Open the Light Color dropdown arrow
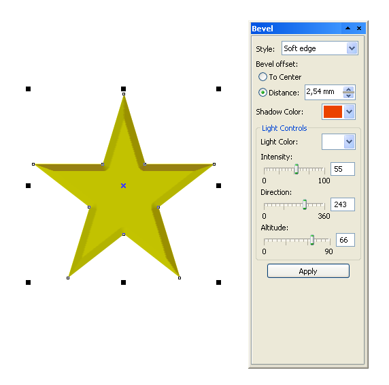Viewport: 389px width, 385px height. coord(349,142)
